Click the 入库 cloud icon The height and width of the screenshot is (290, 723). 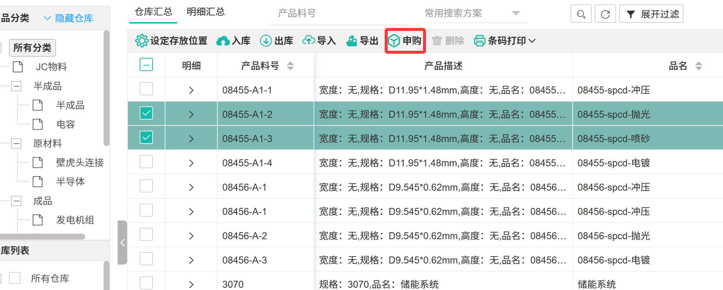(x=223, y=41)
